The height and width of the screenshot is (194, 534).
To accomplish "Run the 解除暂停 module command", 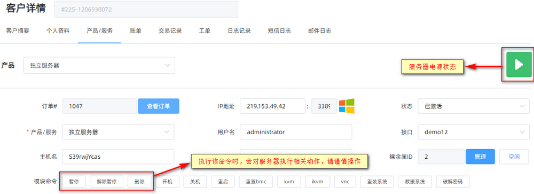I will click(107, 182).
